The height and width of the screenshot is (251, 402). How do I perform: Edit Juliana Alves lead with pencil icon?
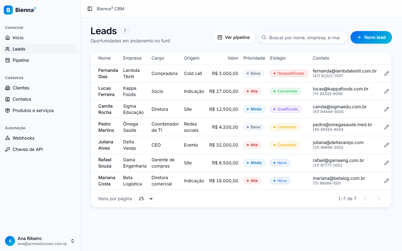coord(387,145)
